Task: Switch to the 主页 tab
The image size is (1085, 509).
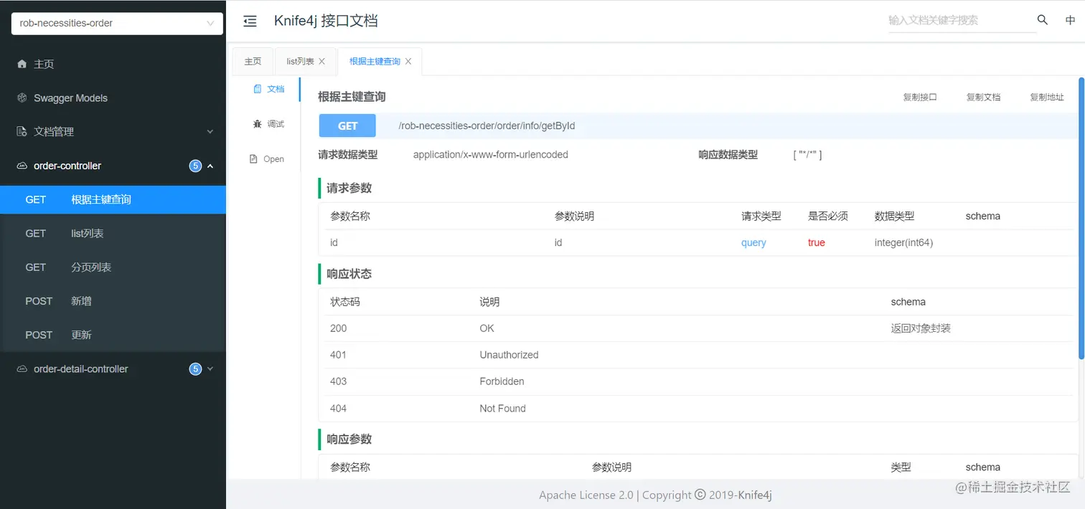Action: [253, 62]
